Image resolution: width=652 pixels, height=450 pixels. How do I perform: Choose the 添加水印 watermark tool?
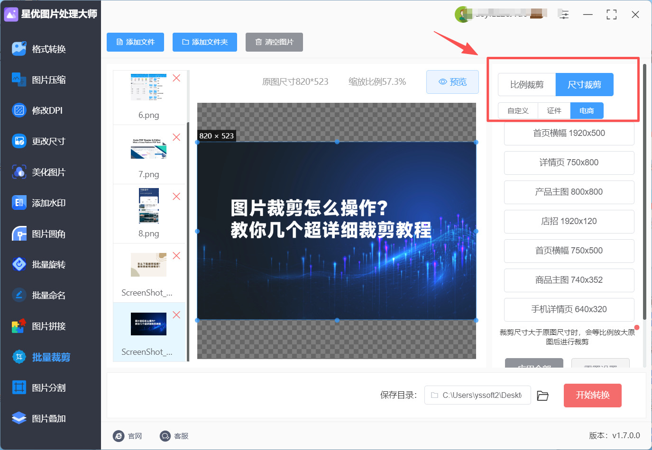(39, 203)
